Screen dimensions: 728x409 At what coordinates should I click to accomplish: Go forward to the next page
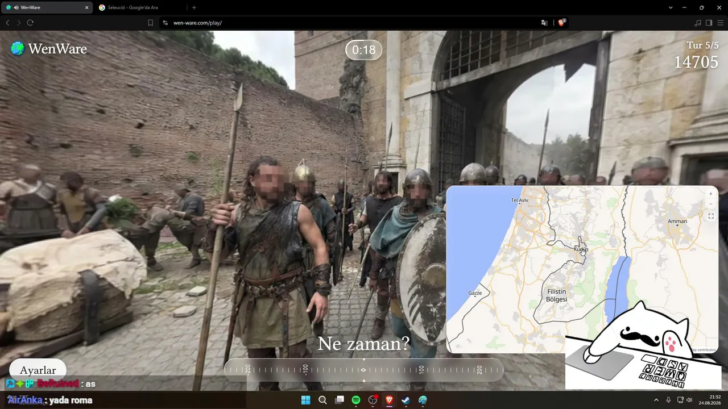coord(19,23)
